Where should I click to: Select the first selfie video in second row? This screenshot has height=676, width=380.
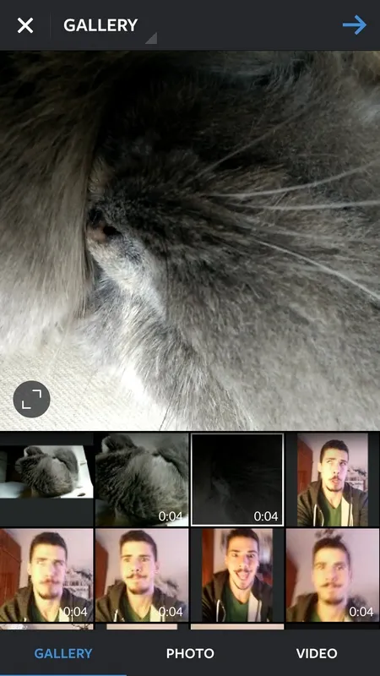point(46,575)
